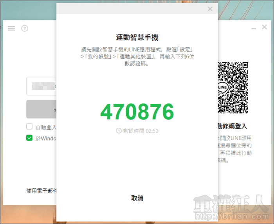Click the 剩餘時間 02:50 countdown text

pos(140,131)
